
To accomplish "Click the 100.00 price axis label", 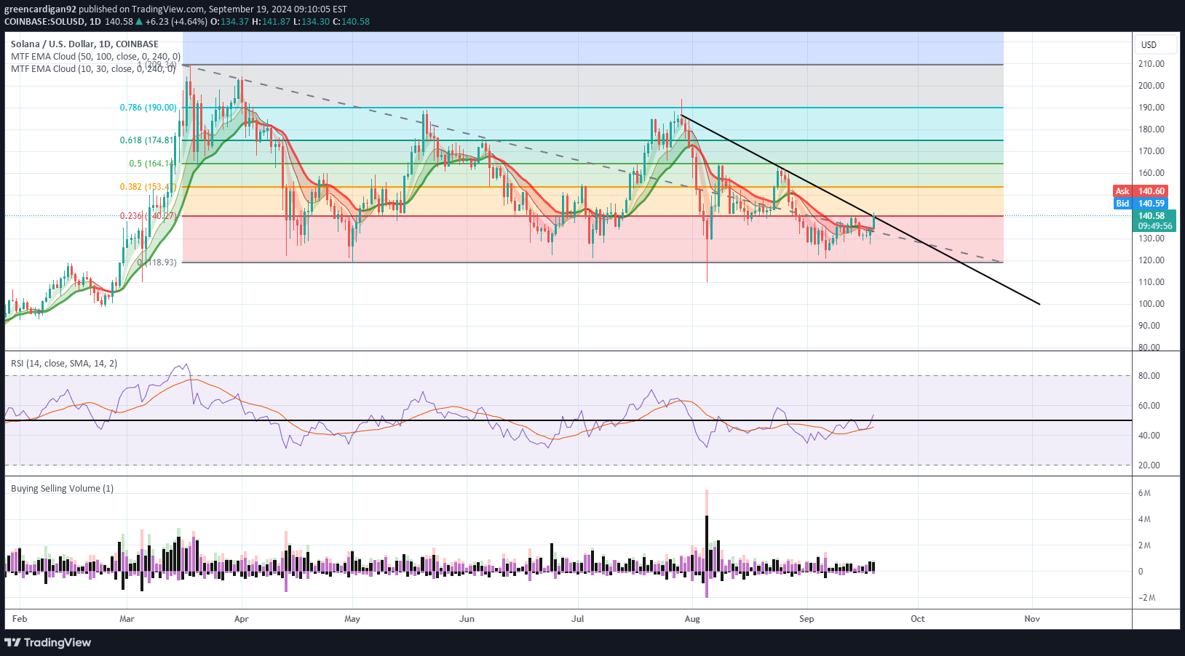I will [1152, 304].
